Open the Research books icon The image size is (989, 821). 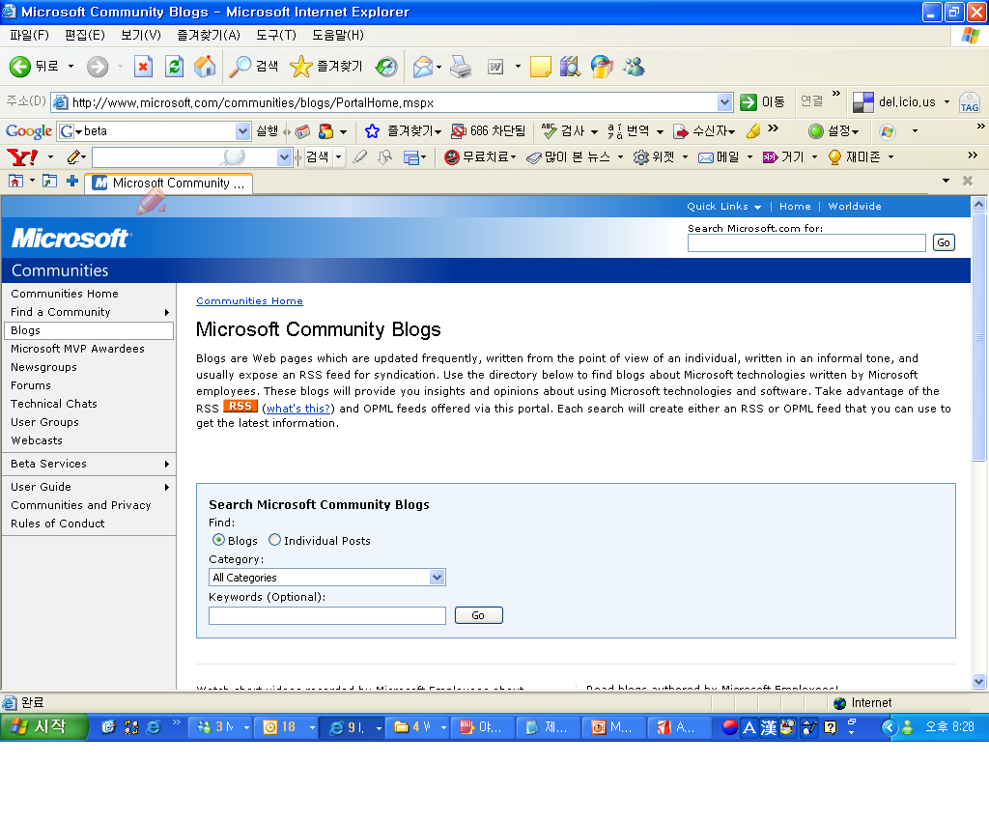click(570, 67)
